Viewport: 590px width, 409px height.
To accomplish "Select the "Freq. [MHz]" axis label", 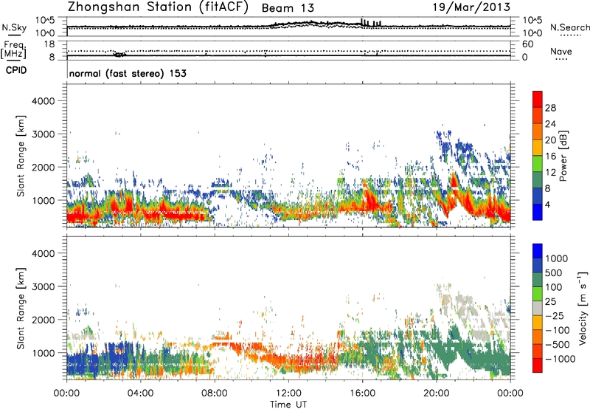I will (13, 49).
